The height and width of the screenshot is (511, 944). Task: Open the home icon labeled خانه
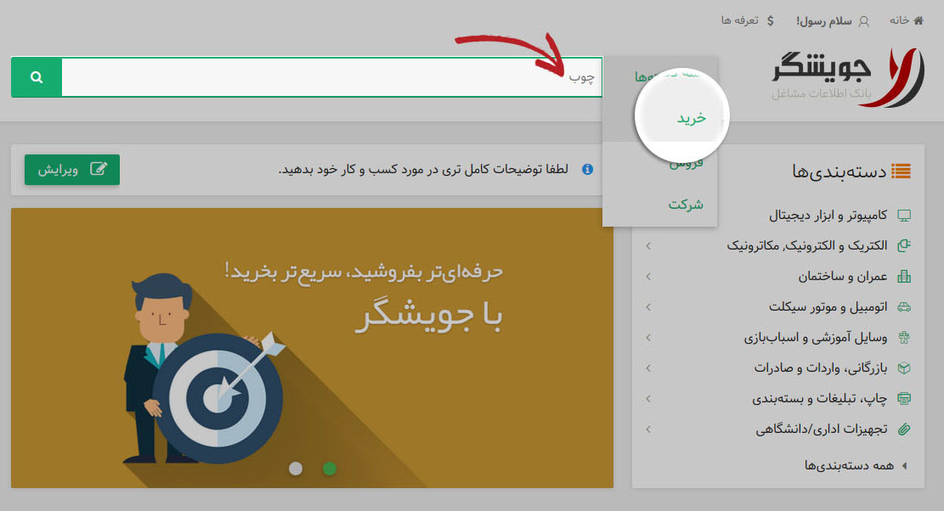[x=919, y=20]
